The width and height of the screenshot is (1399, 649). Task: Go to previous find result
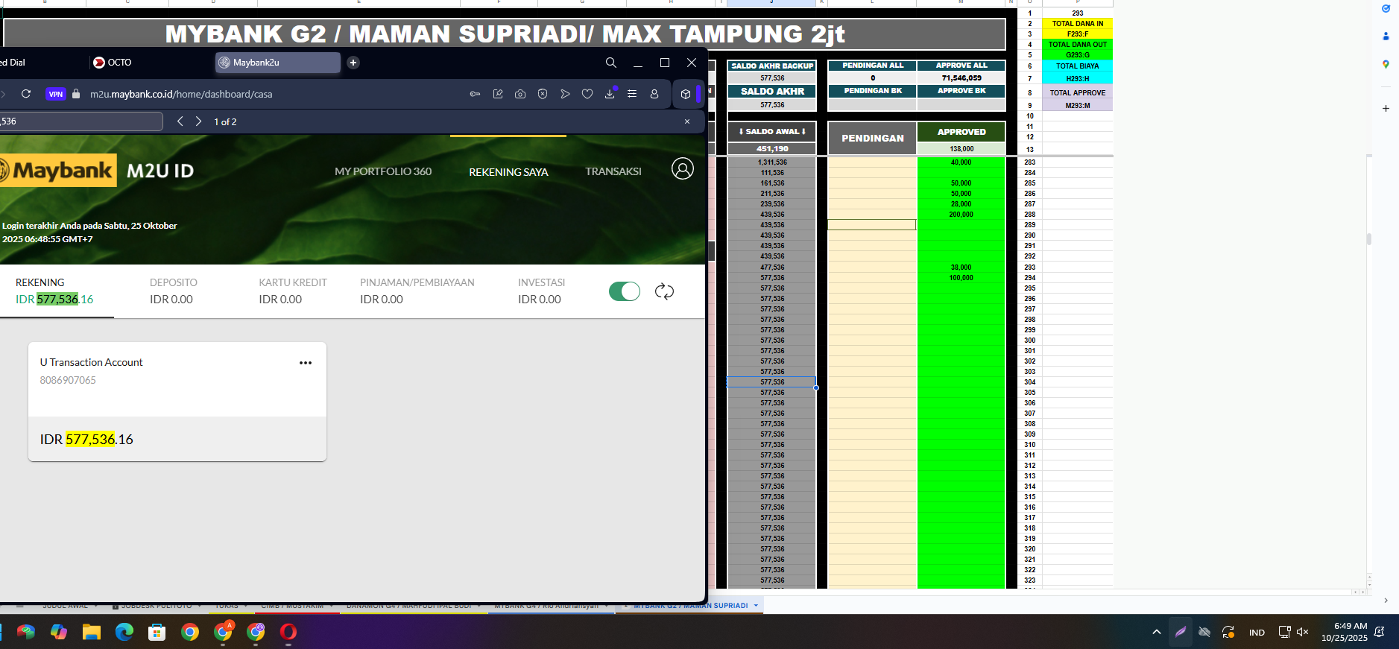[180, 121]
